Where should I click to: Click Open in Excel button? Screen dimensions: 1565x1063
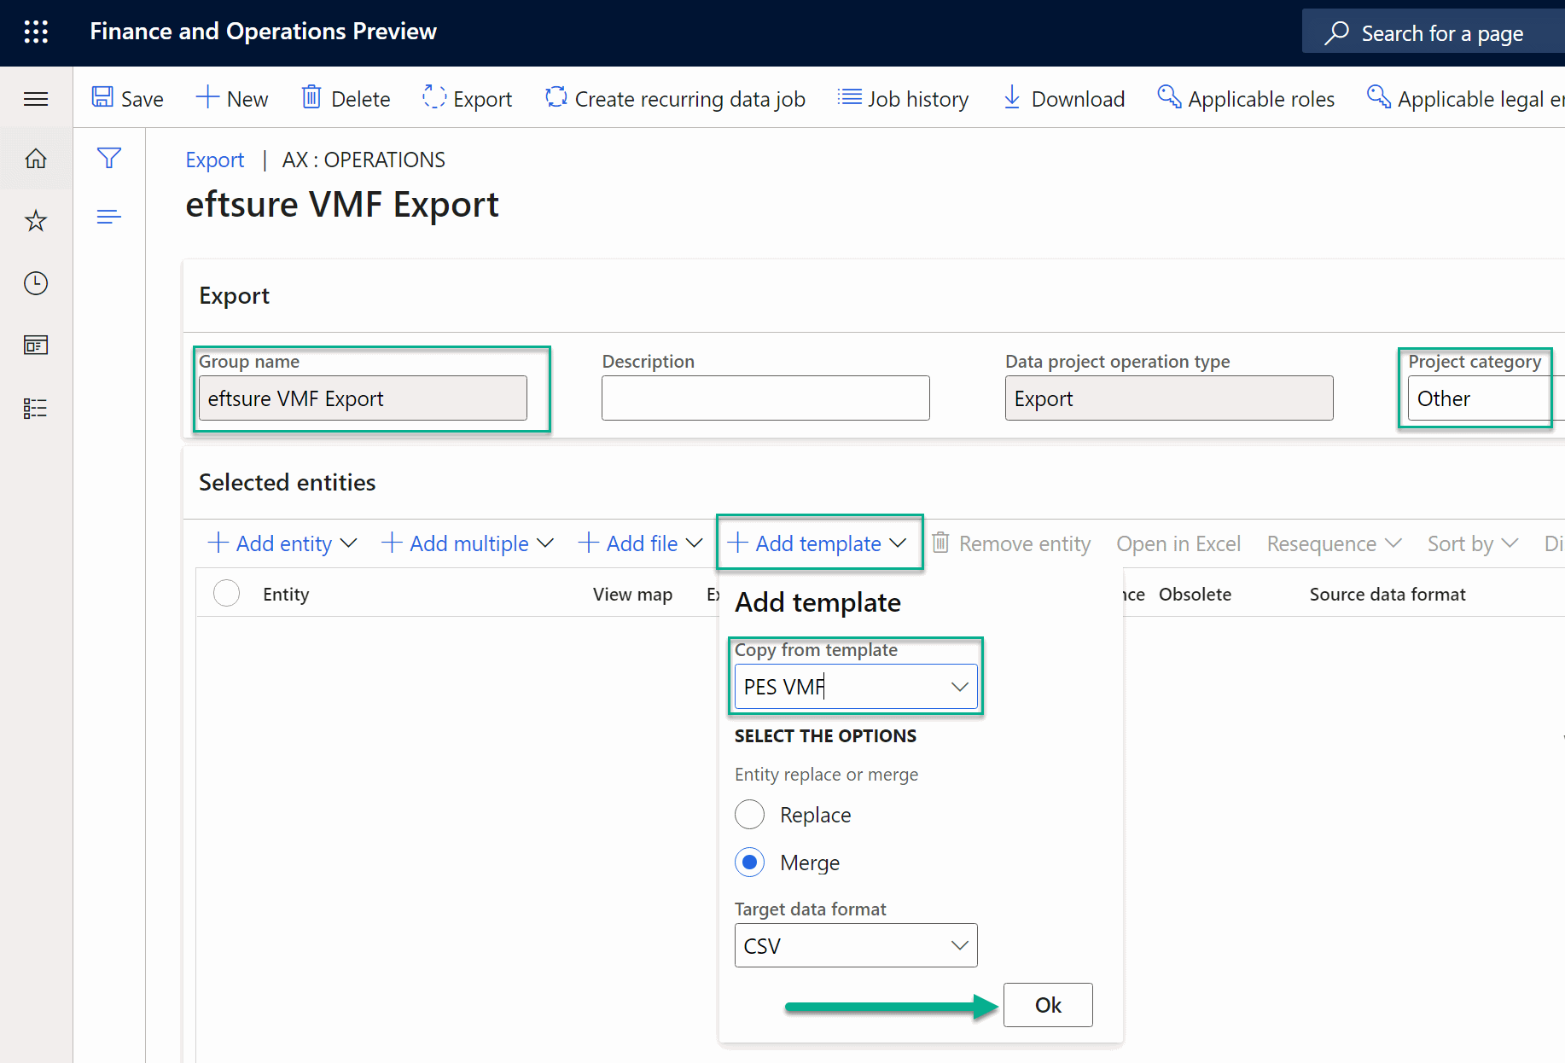[x=1178, y=543]
